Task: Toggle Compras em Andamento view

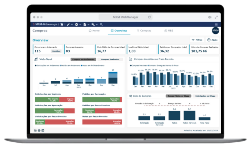Action: pyautogui.click(x=83, y=59)
